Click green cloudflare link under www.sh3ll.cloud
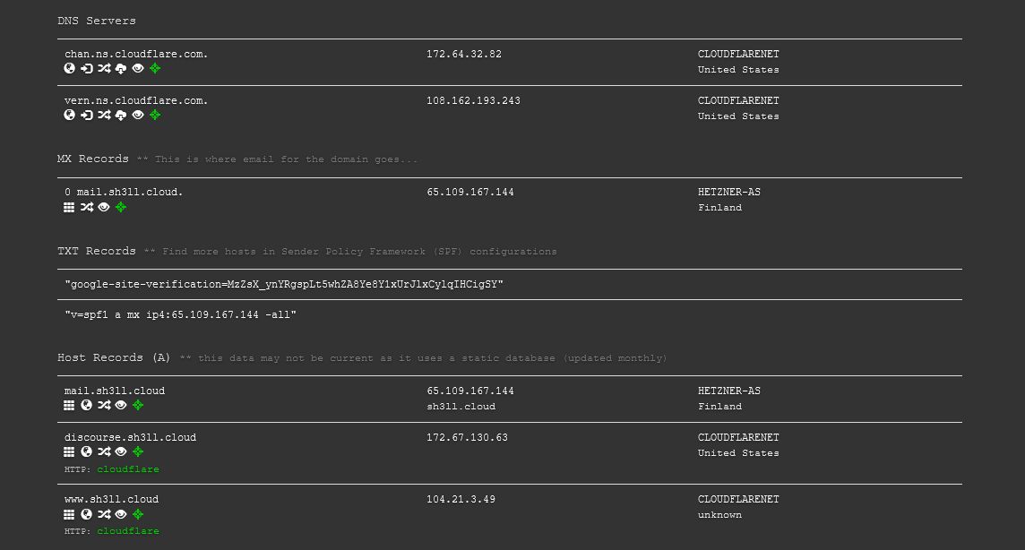Screen dimensions: 1025x550 point(128,532)
